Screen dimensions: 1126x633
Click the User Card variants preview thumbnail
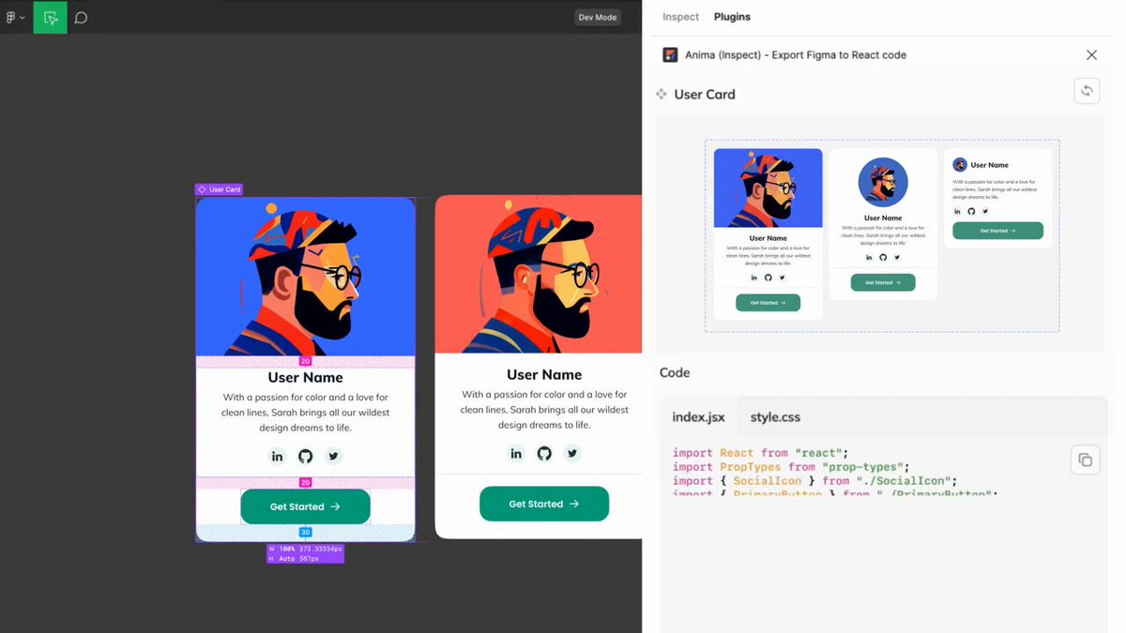tap(882, 235)
